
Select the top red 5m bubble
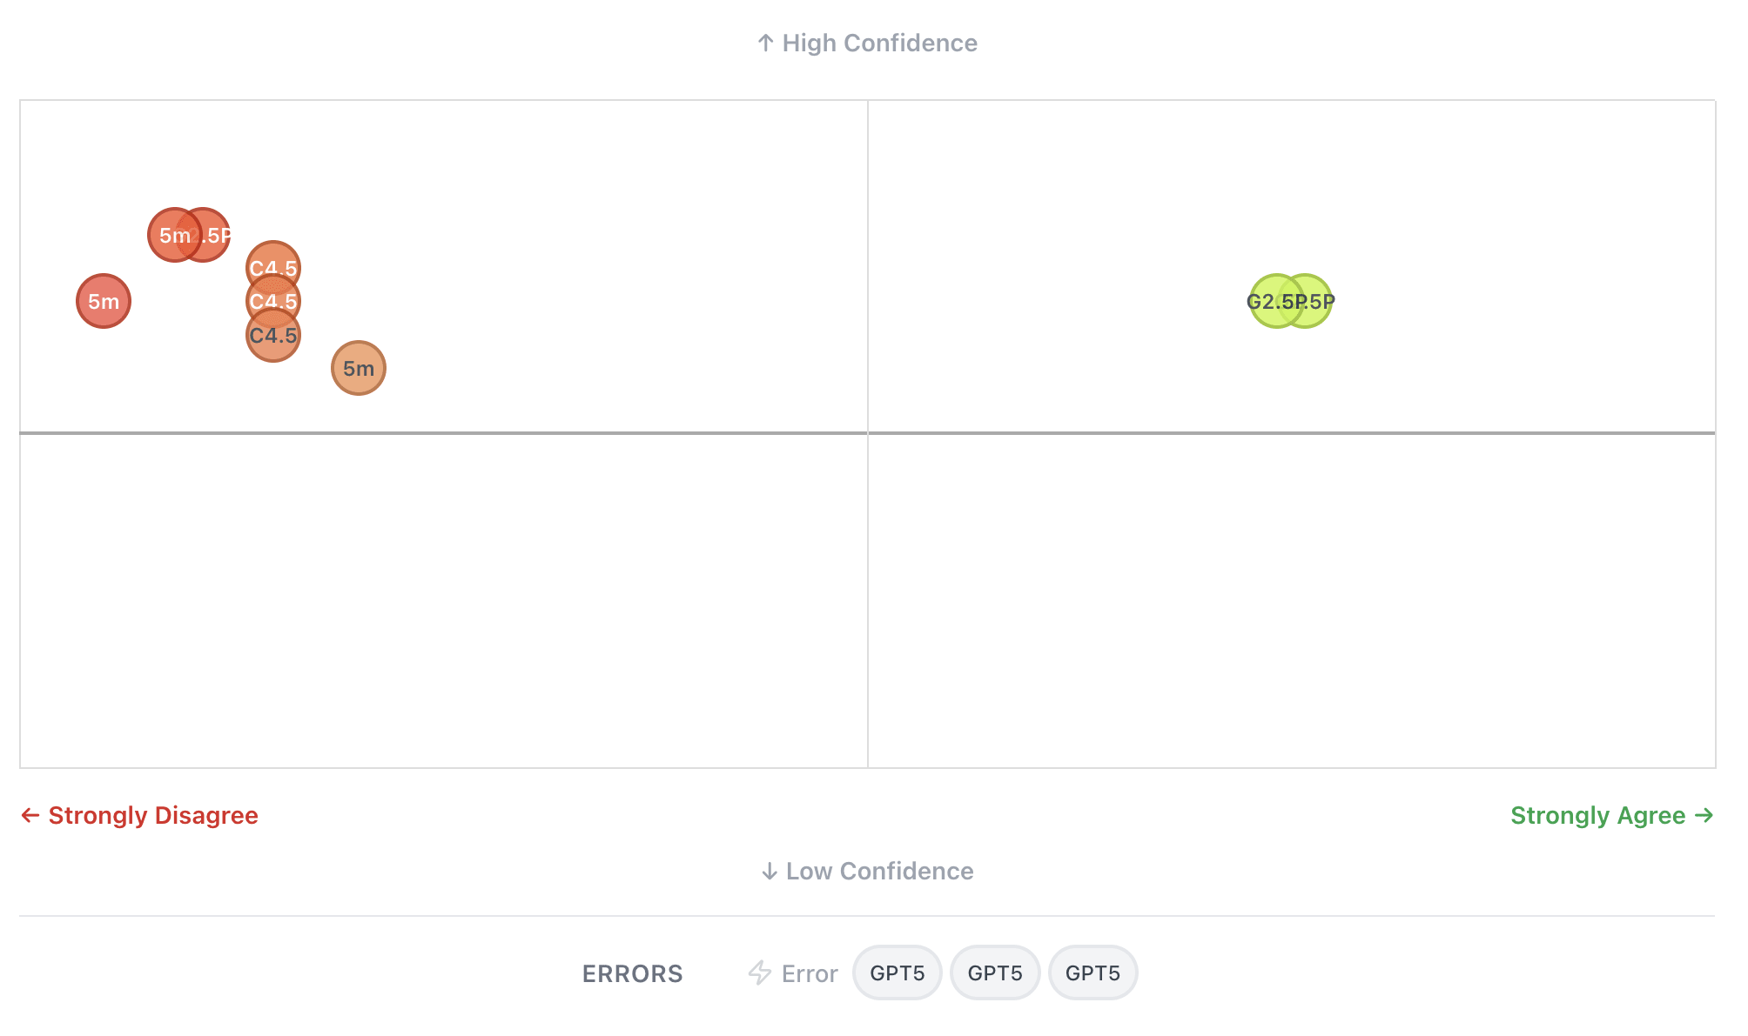click(174, 235)
